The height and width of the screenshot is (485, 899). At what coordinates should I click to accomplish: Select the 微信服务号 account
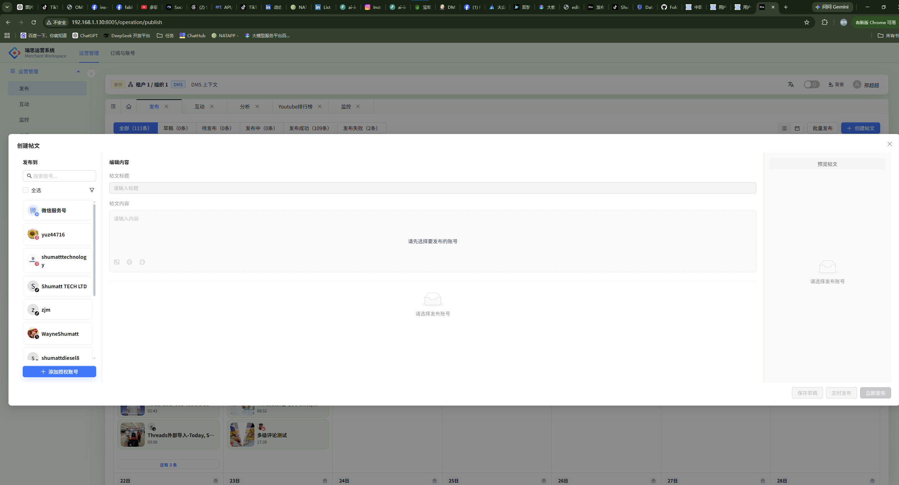pyautogui.click(x=57, y=211)
